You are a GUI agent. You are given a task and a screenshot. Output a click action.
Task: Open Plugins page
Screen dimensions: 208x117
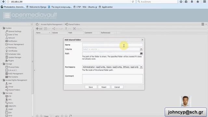9,61
